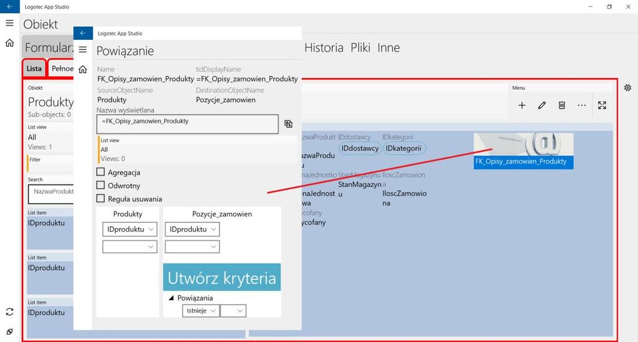Go back in the Powiązanie dialog
Screen dimensions: 638x342
coord(83,34)
